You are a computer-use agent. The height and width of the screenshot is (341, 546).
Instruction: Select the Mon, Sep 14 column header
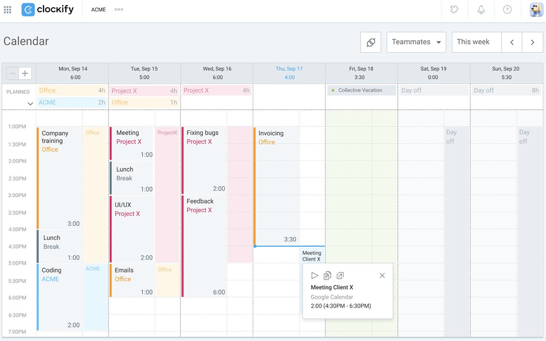coord(73,73)
